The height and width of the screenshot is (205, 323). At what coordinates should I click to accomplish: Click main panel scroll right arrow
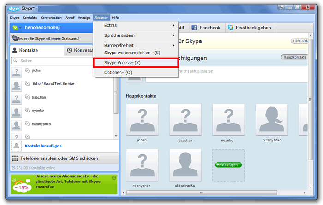(305, 193)
